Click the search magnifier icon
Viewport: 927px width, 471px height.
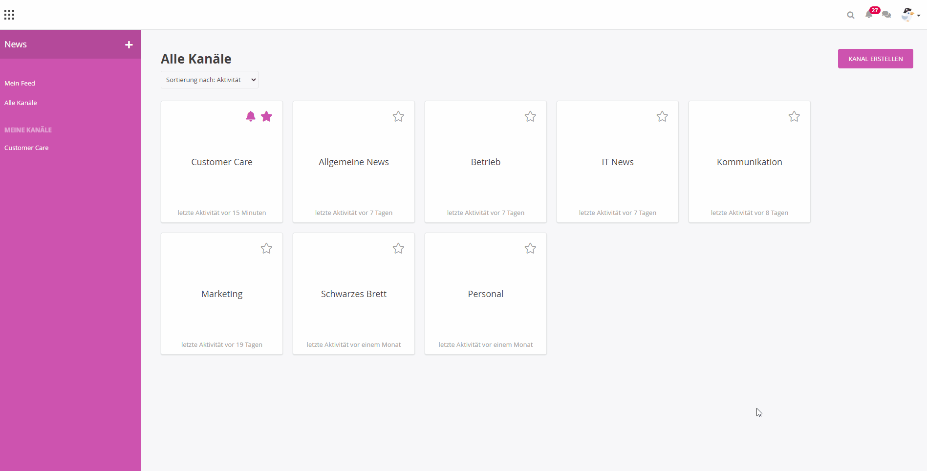(x=851, y=15)
